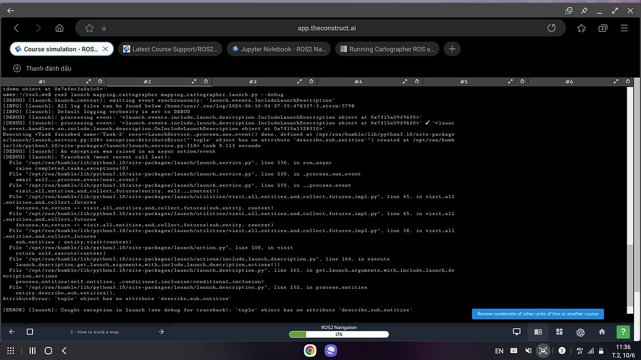The height and width of the screenshot is (360, 641).
Task: Toggle the on-screen keyboard tray icon
Action: tap(515, 351)
